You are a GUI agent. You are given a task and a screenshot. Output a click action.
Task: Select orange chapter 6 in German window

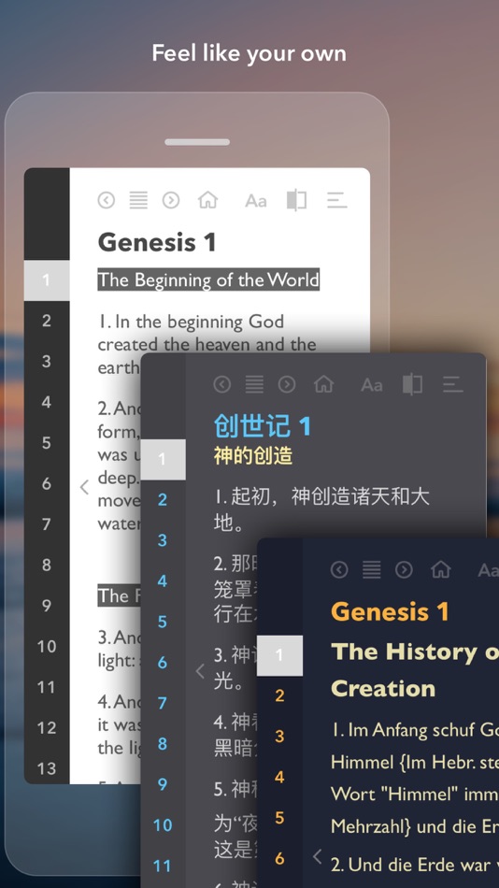279,859
